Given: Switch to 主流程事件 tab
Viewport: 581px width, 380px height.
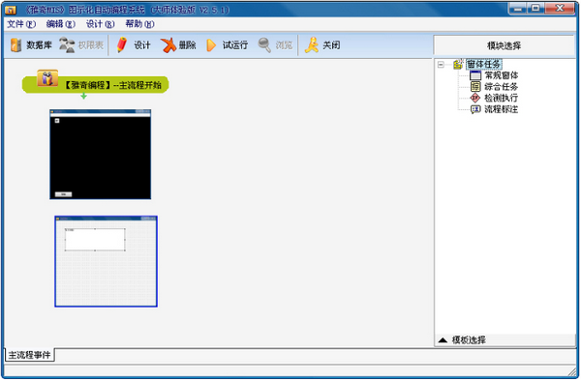Looking at the screenshot, I should [x=29, y=355].
